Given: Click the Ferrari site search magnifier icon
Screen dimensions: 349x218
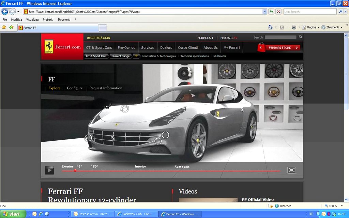Looking at the screenshot, I should (x=301, y=37).
